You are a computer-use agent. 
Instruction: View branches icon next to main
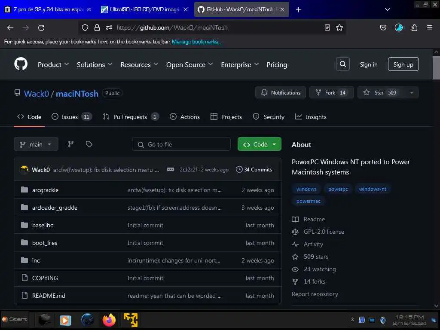tap(71, 144)
